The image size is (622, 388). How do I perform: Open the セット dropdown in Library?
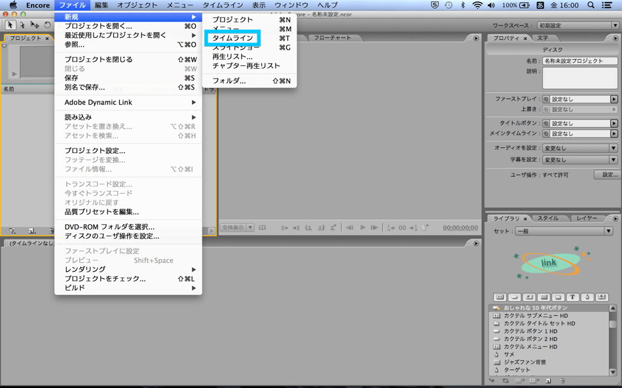[564, 231]
